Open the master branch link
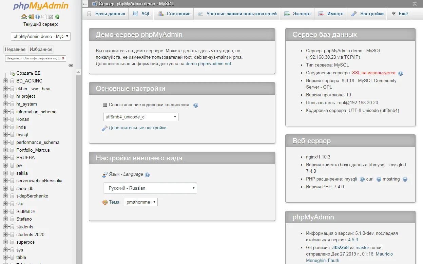The image size is (423, 264). (x=362, y=247)
